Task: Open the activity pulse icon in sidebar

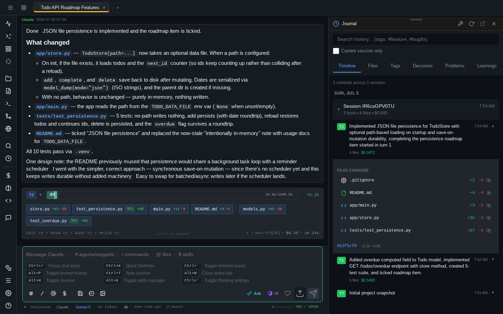Action: (8, 24)
